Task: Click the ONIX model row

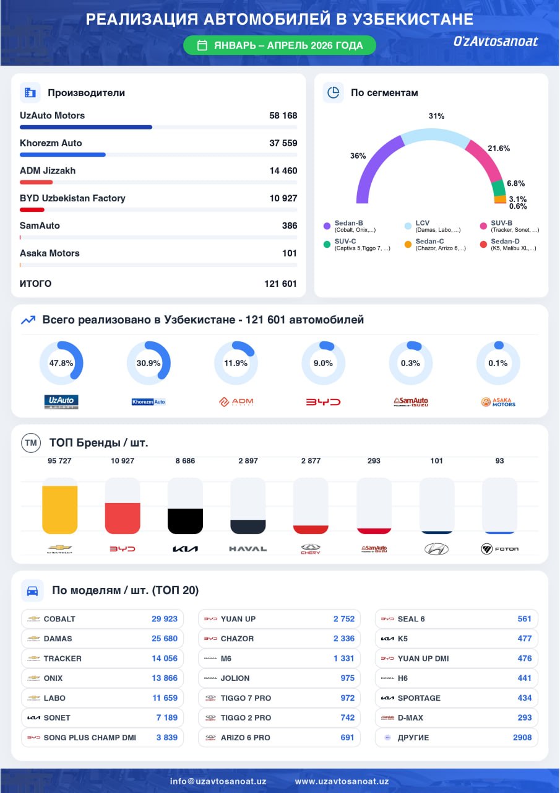Action: coord(103,678)
